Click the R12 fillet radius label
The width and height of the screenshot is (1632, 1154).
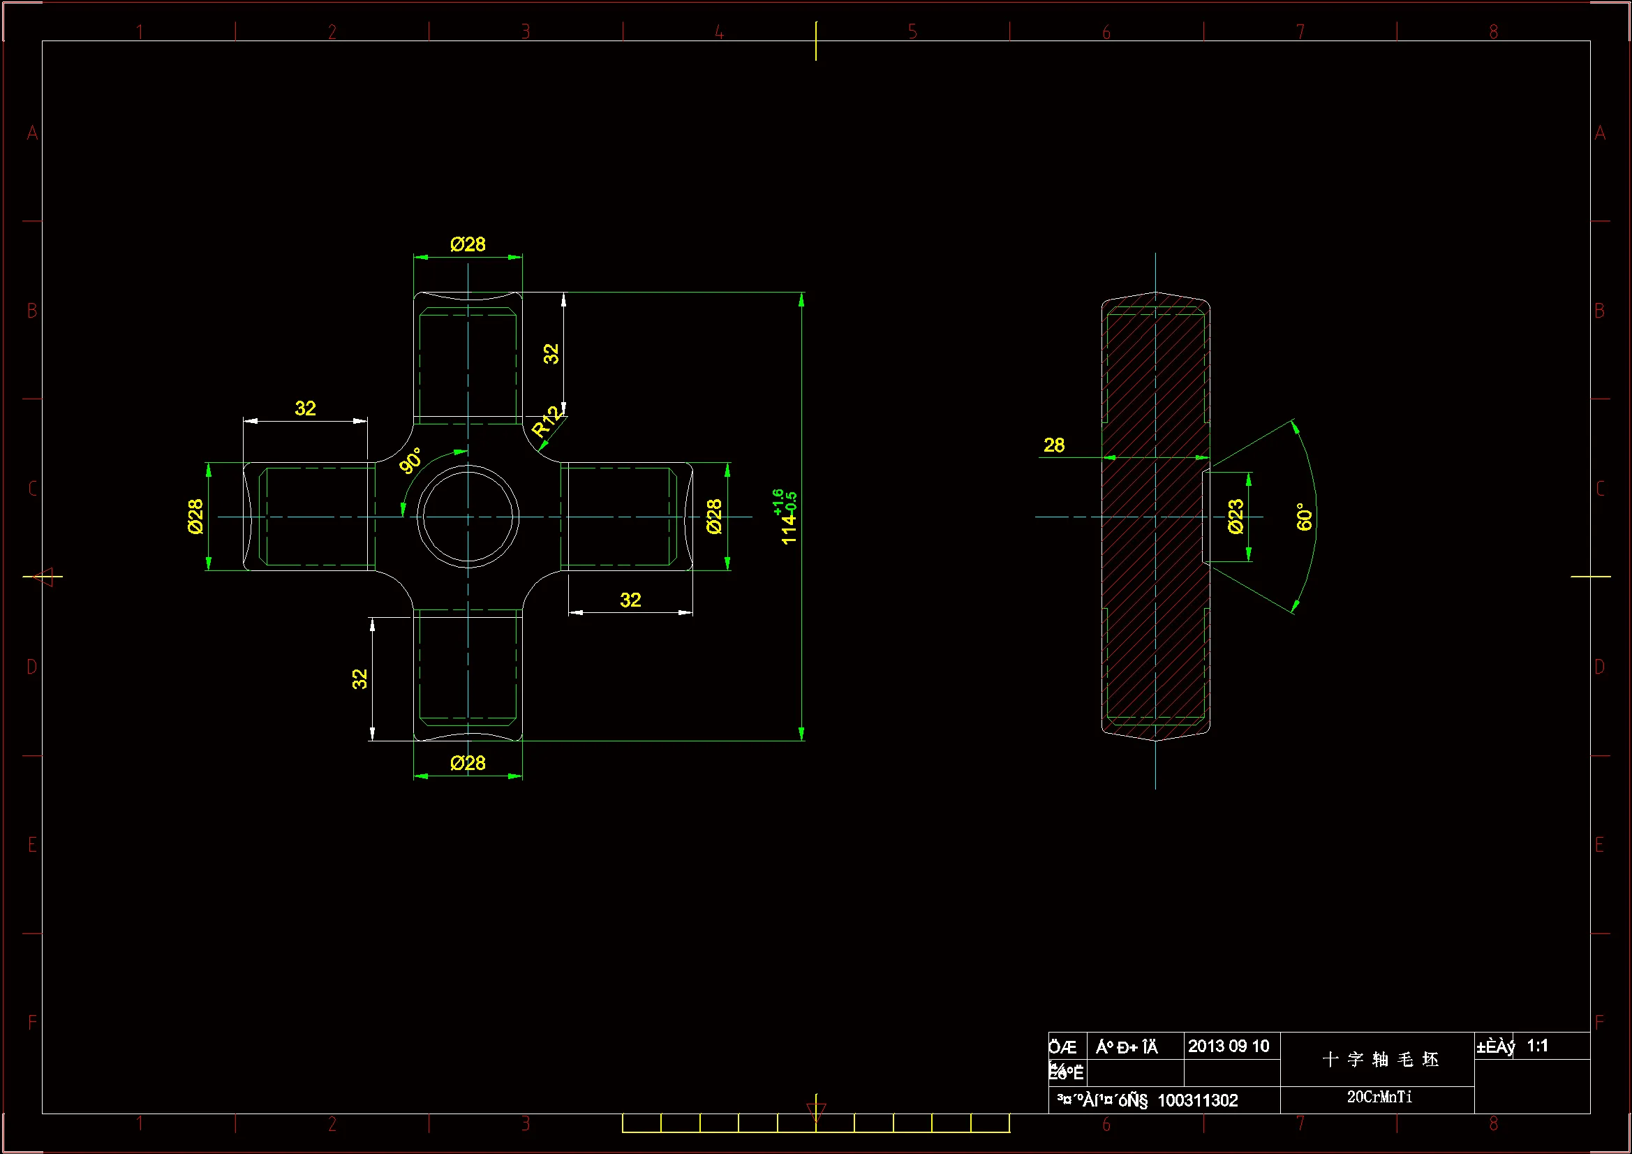[546, 422]
